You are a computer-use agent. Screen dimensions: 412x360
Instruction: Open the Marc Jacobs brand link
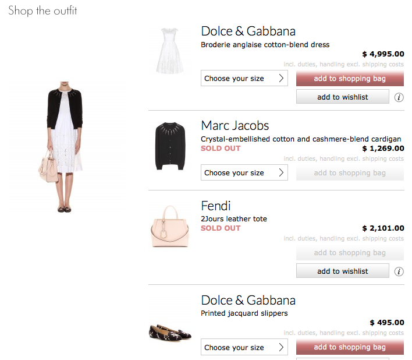coord(235,125)
